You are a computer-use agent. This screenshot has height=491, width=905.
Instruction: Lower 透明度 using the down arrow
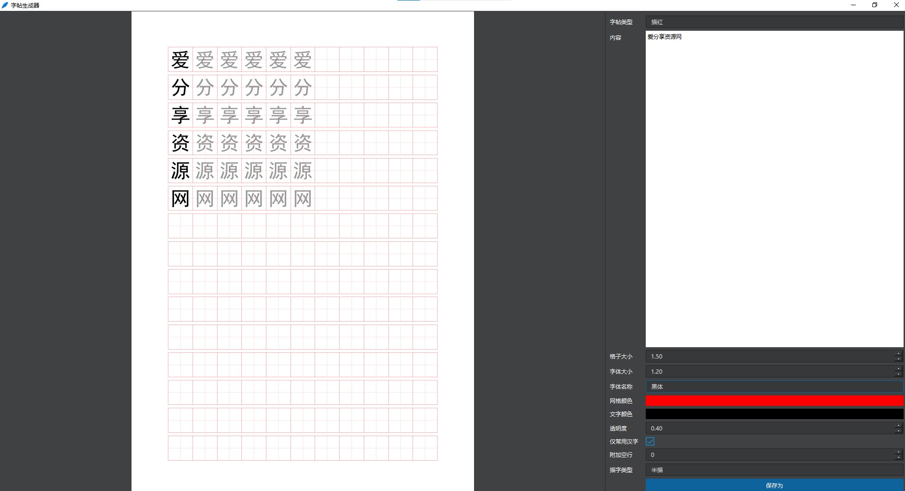coord(898,431)
